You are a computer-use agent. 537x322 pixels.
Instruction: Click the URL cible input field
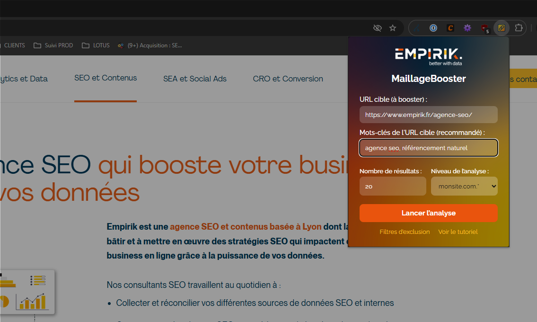tap(429, 115)
